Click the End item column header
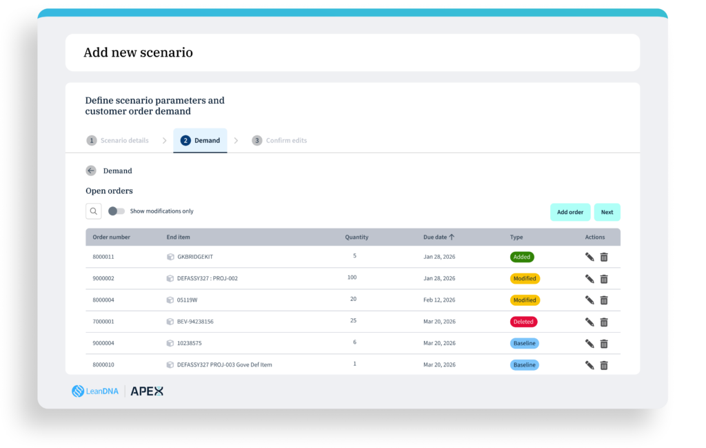Screen dimensions: 706x448 [x=179, y=237]
